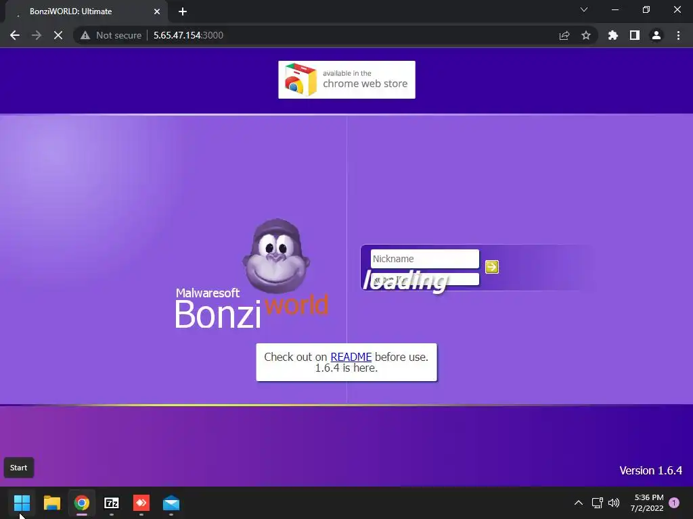Open the Chrome three-dot menu
This screenshot has width=693, height=519.
[x=678, y=35]
